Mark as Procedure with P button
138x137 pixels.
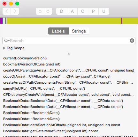click(x=93, y=11)
